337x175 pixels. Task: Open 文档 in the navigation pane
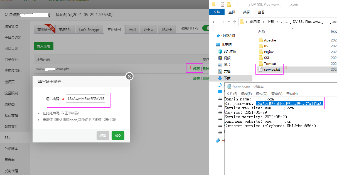tap(224, 71)
